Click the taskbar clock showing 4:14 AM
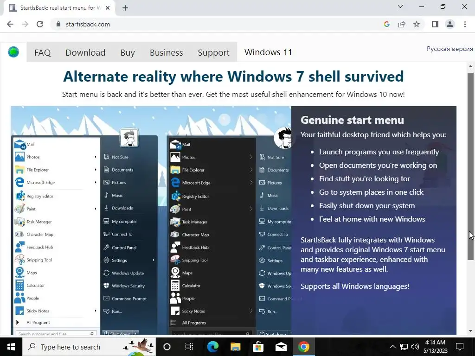 click(435, 347)
